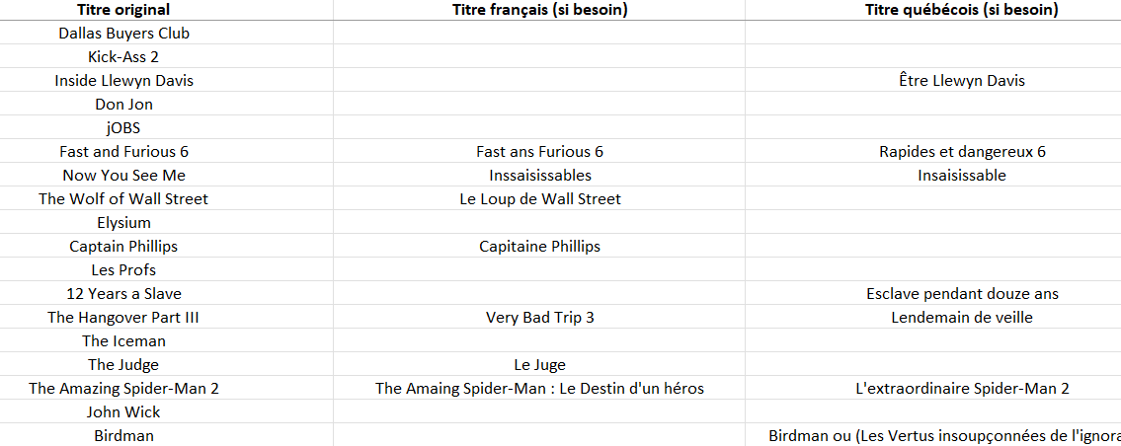Select the 'Capitaine Phillips' cell
The width and height of the screenshot is (1121, 446).
[540, 246]
